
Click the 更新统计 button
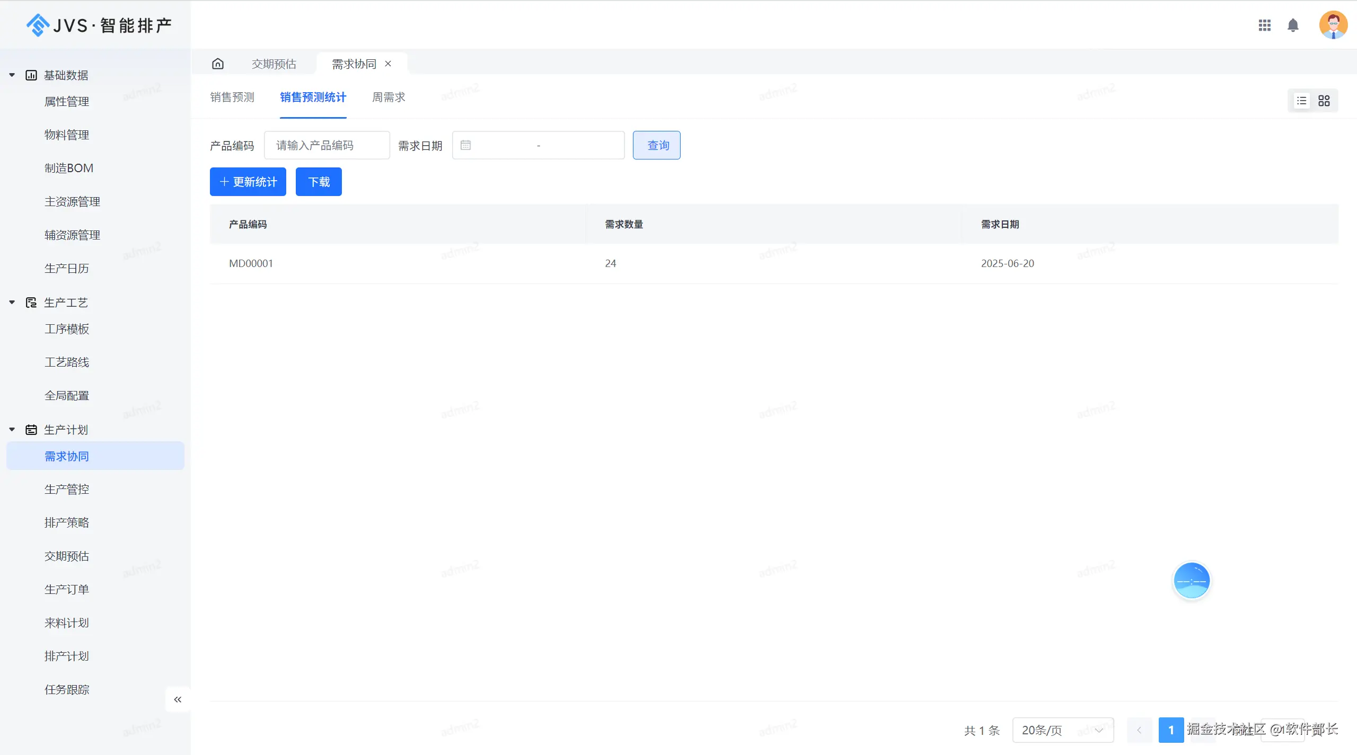tap(248, 182)
